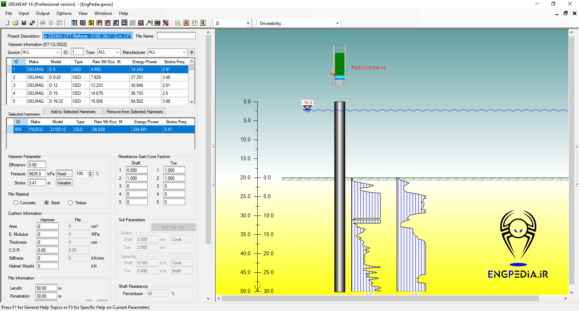Open the View menu
The image size is (579, 311).
point(83,13)
